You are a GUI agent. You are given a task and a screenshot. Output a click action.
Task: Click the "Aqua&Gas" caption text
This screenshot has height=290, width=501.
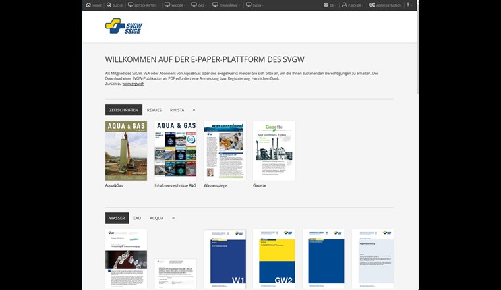coord(114,185)
